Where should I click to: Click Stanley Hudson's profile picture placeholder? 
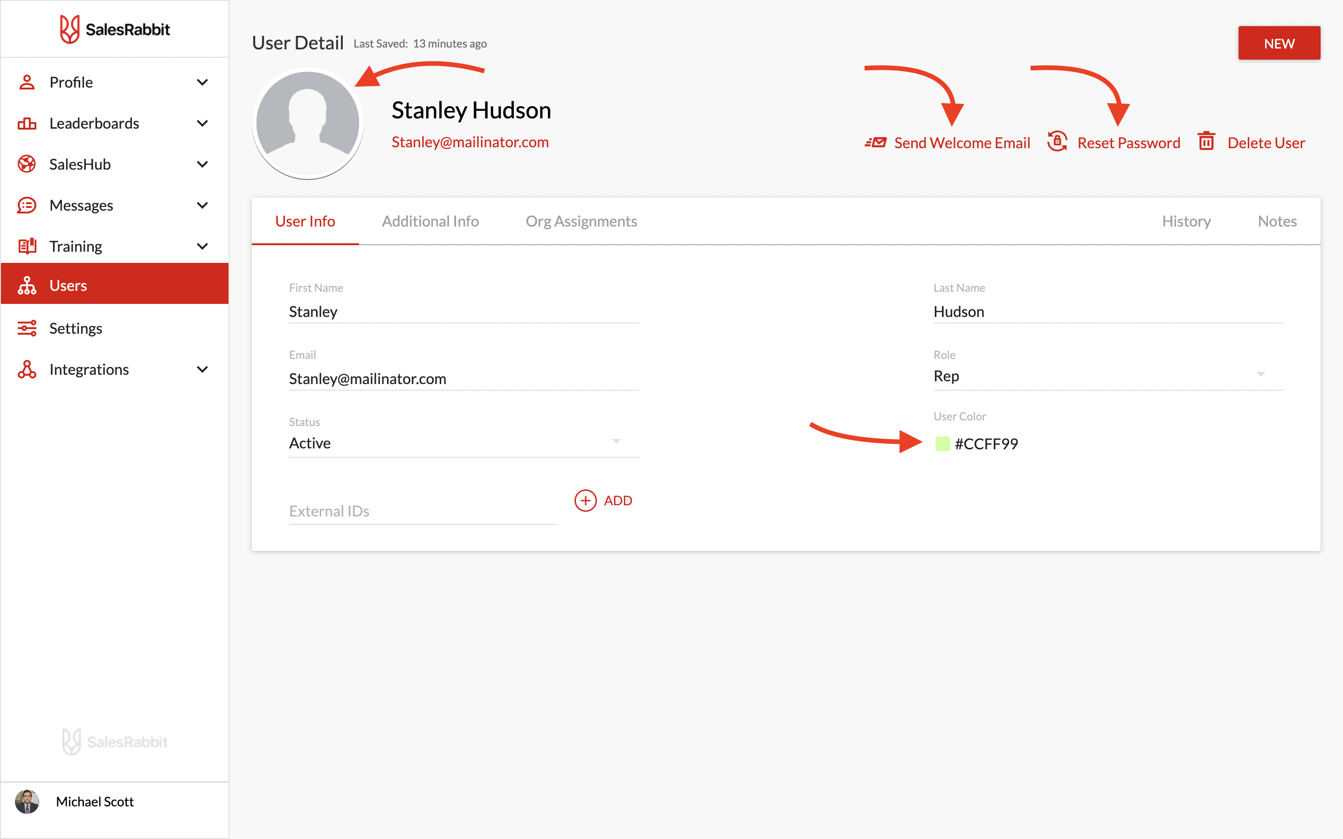pos(308,123)
